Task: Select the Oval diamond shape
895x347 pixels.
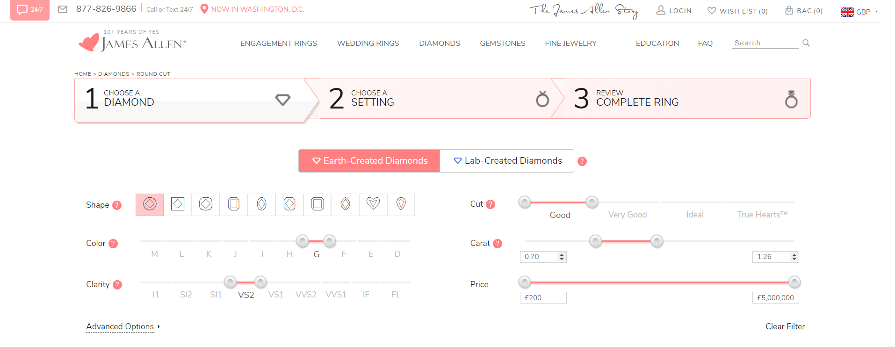Action: pyautogui.click(x=261, y=204)
